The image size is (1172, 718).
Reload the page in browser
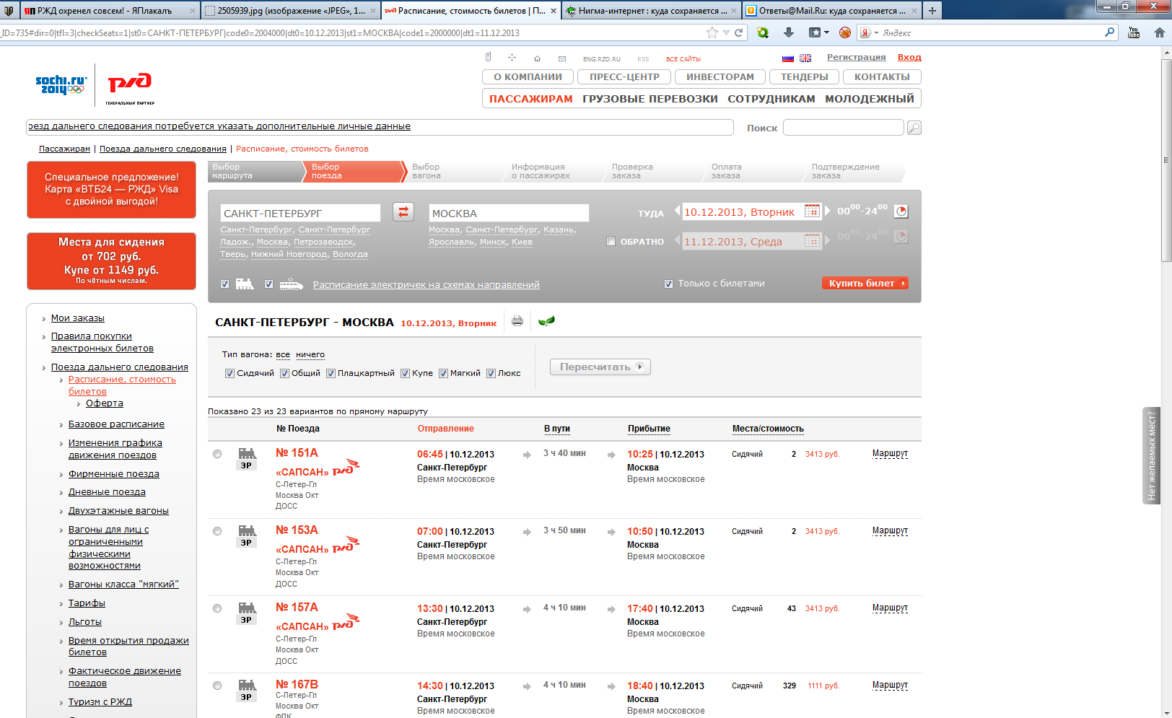tap(739, 32)
